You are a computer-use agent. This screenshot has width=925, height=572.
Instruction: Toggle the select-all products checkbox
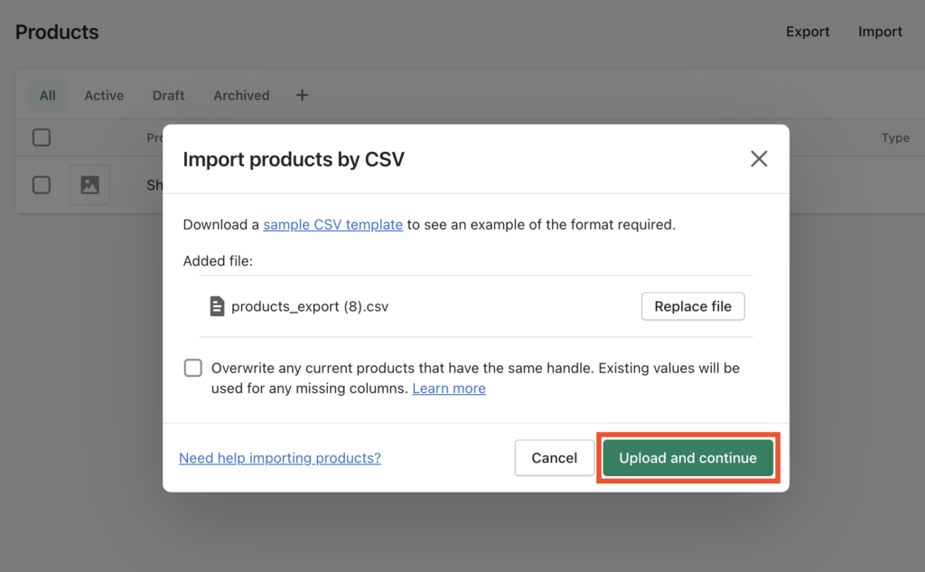pos(42,137)
